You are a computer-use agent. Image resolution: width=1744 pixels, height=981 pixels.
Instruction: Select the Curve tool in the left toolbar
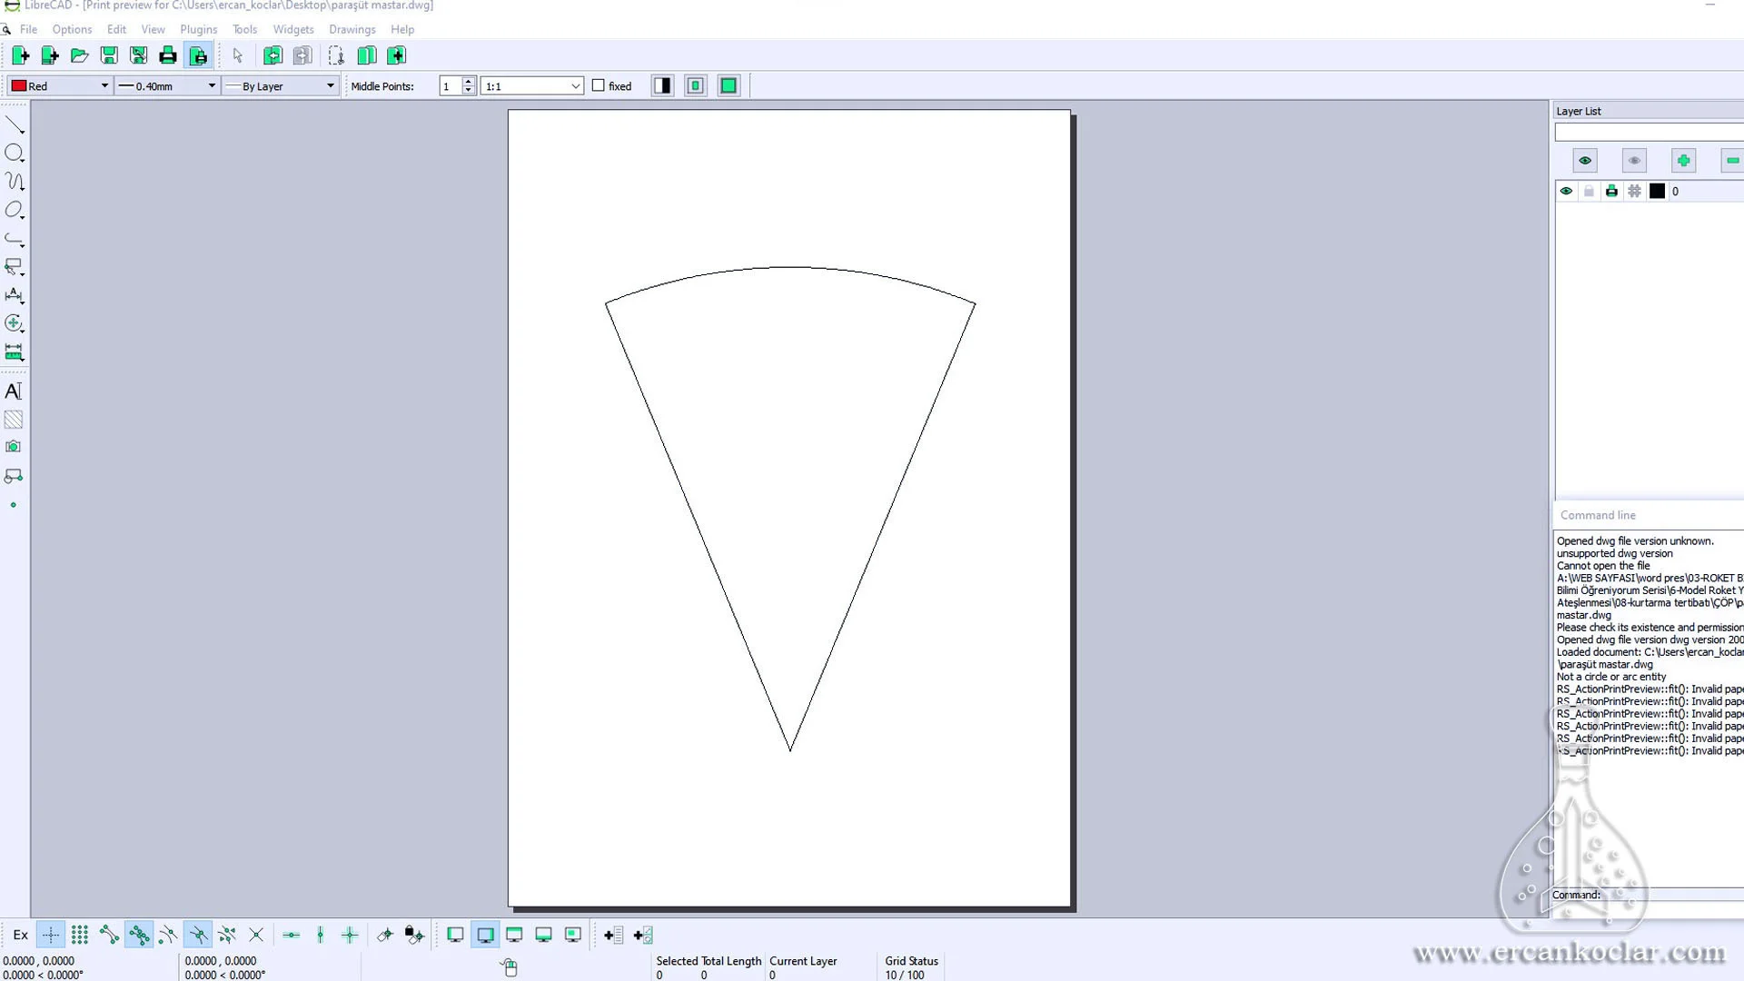(15, 182)
